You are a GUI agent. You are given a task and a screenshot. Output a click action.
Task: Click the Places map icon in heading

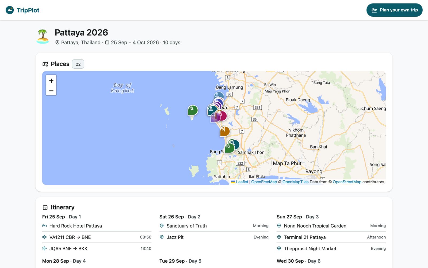[45, 64]
